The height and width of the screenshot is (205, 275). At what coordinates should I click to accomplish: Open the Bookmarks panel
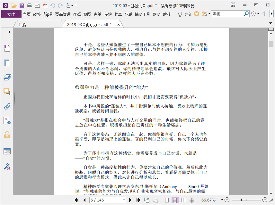click(x=7, y=48)
